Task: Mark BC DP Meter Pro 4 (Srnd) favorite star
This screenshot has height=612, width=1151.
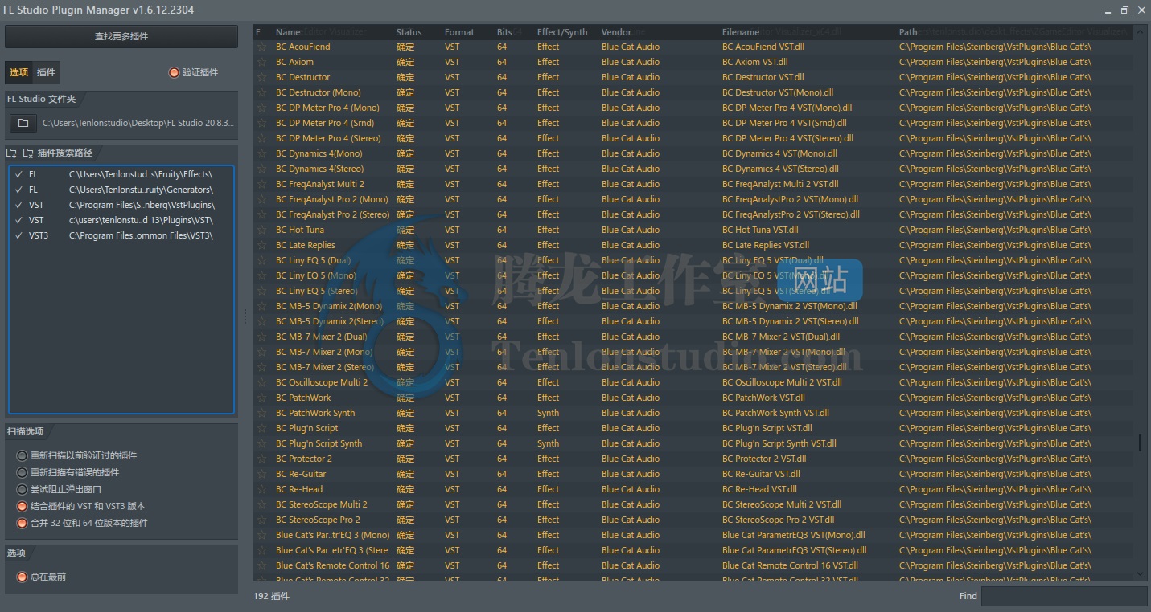Action: click(261, 123)
